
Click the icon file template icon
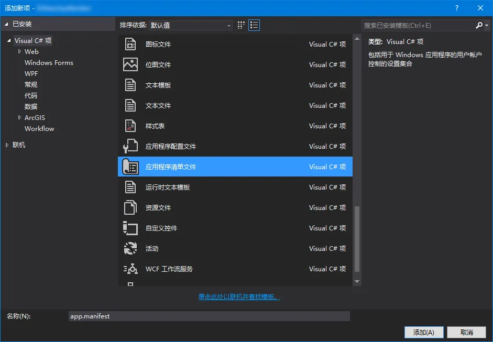point(130,44)
